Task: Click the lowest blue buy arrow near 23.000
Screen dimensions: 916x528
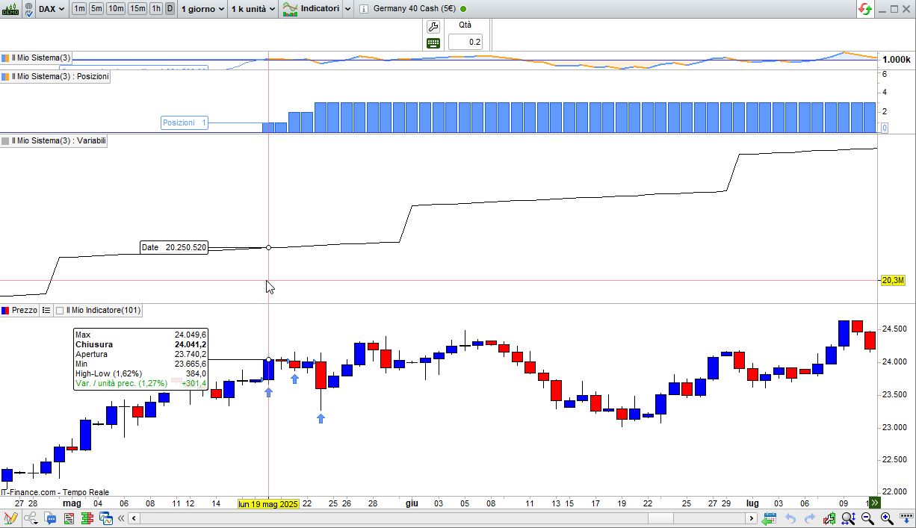Action: pos(321,419)
